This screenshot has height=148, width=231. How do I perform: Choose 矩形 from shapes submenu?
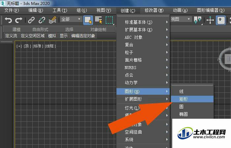pos(192,99)
